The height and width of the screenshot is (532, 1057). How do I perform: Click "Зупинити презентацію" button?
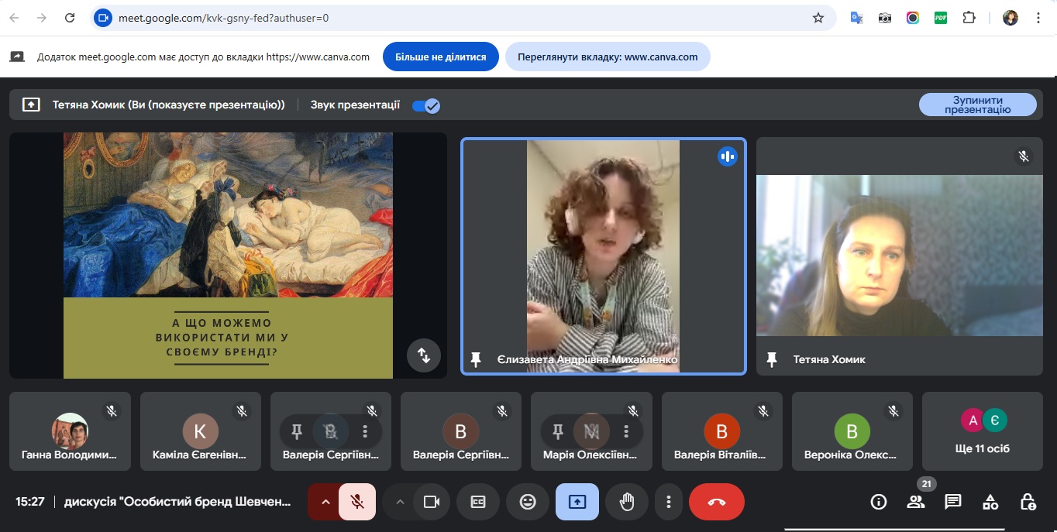977,105
